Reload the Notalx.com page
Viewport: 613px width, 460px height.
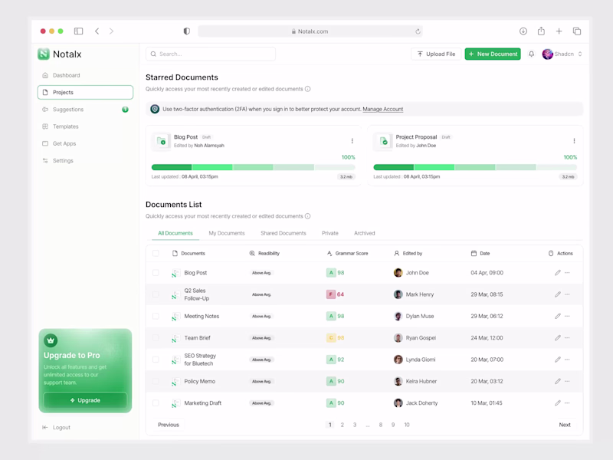pyautogui.click(x=418, y=31)
